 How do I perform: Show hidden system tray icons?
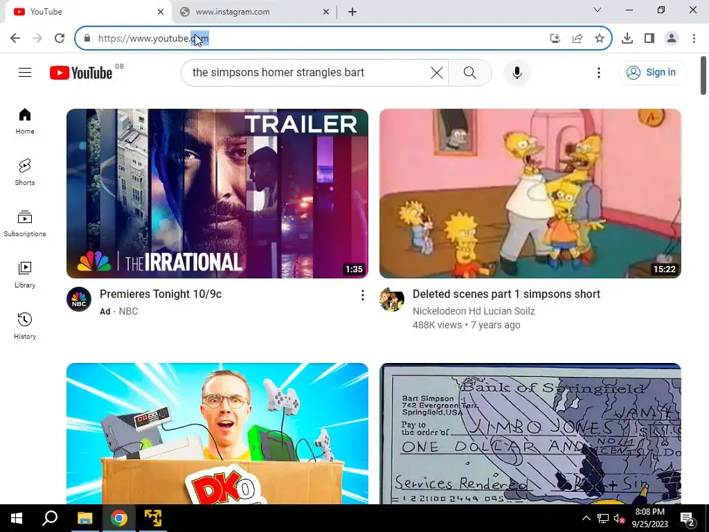pyautogui.click(x=586, y=518)
